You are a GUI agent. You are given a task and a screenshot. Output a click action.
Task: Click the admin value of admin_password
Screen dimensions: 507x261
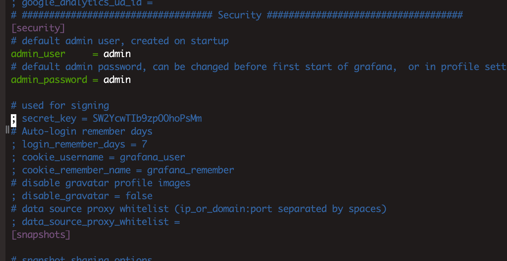[x=117, y=80]
